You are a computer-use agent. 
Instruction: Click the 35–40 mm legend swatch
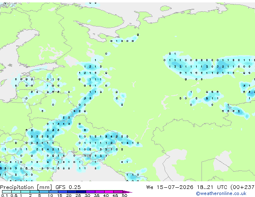point(100,192)
